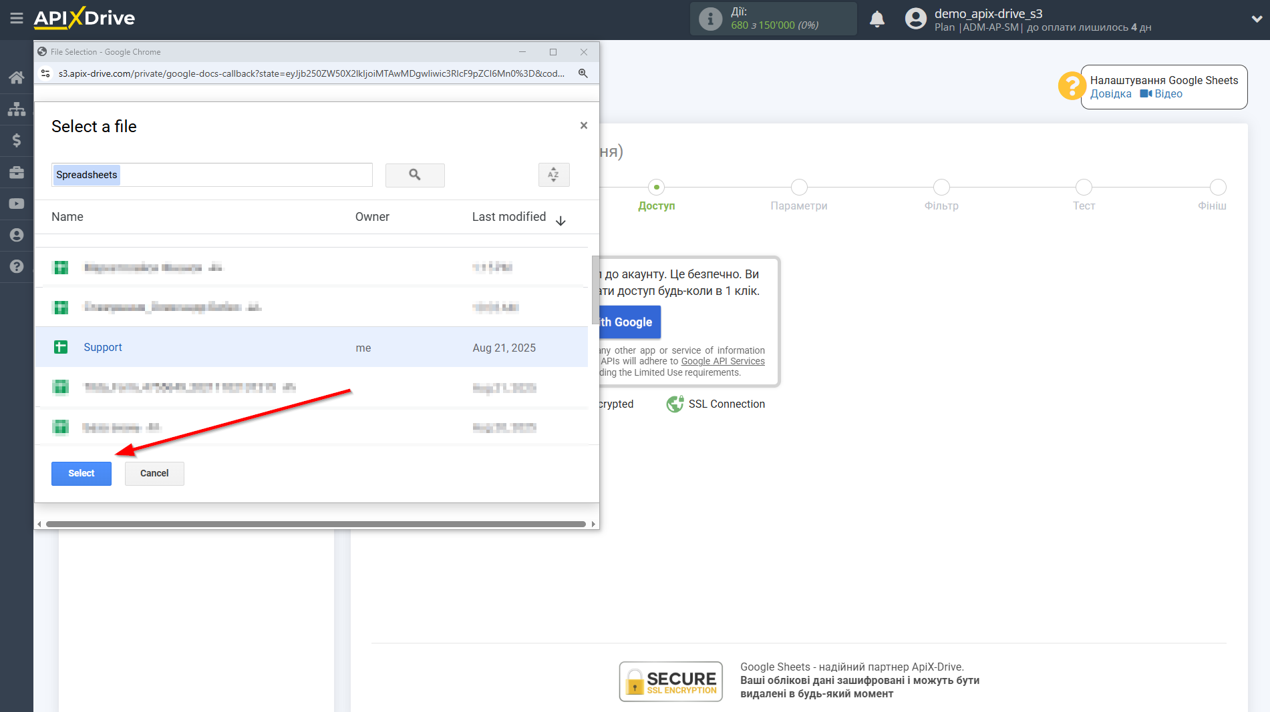The image size is (1270, 712).
Task: Click the Sign in with Google button
Action: tap(630, 322)
